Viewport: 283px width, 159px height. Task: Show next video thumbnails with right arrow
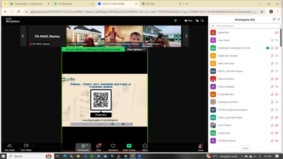(186, 36)
